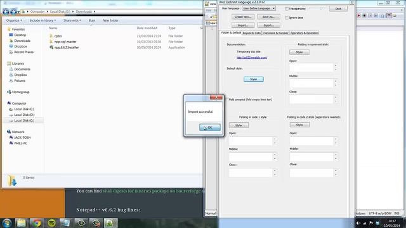
Task: Open the temporary doc site link
Action: pos(252,58)
